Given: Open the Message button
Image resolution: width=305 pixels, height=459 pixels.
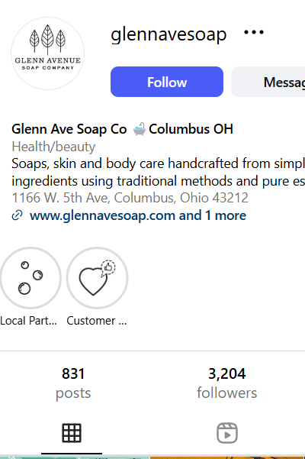Looking at the screenshot, I should 268,82.
